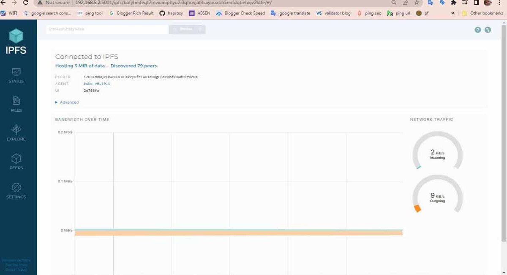Select the Peer ID string
This screenshot has height=275, width=507.
[141, 77]
